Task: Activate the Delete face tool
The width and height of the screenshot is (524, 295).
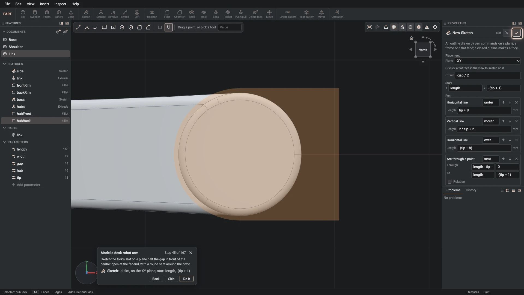Action: (x=255, y=14)
